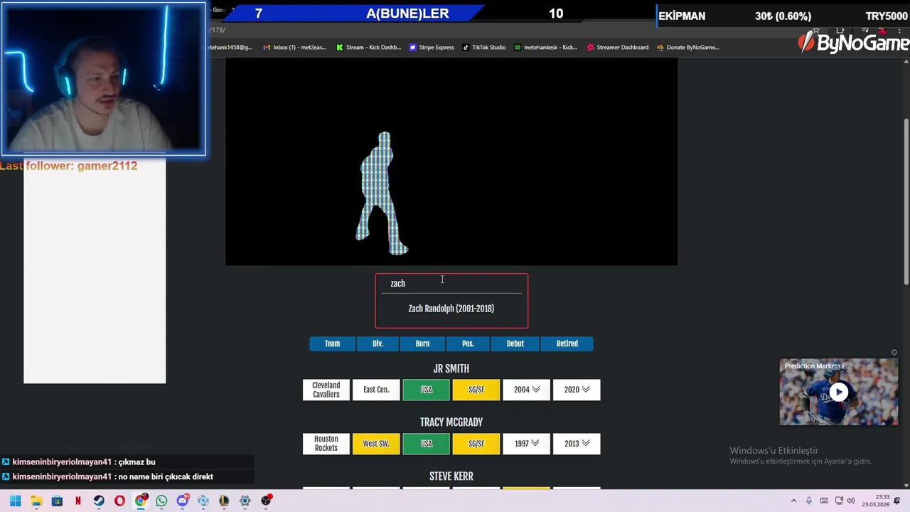Open Stripe Express bookmark
The image size is (910, 512).
(432, 48)
